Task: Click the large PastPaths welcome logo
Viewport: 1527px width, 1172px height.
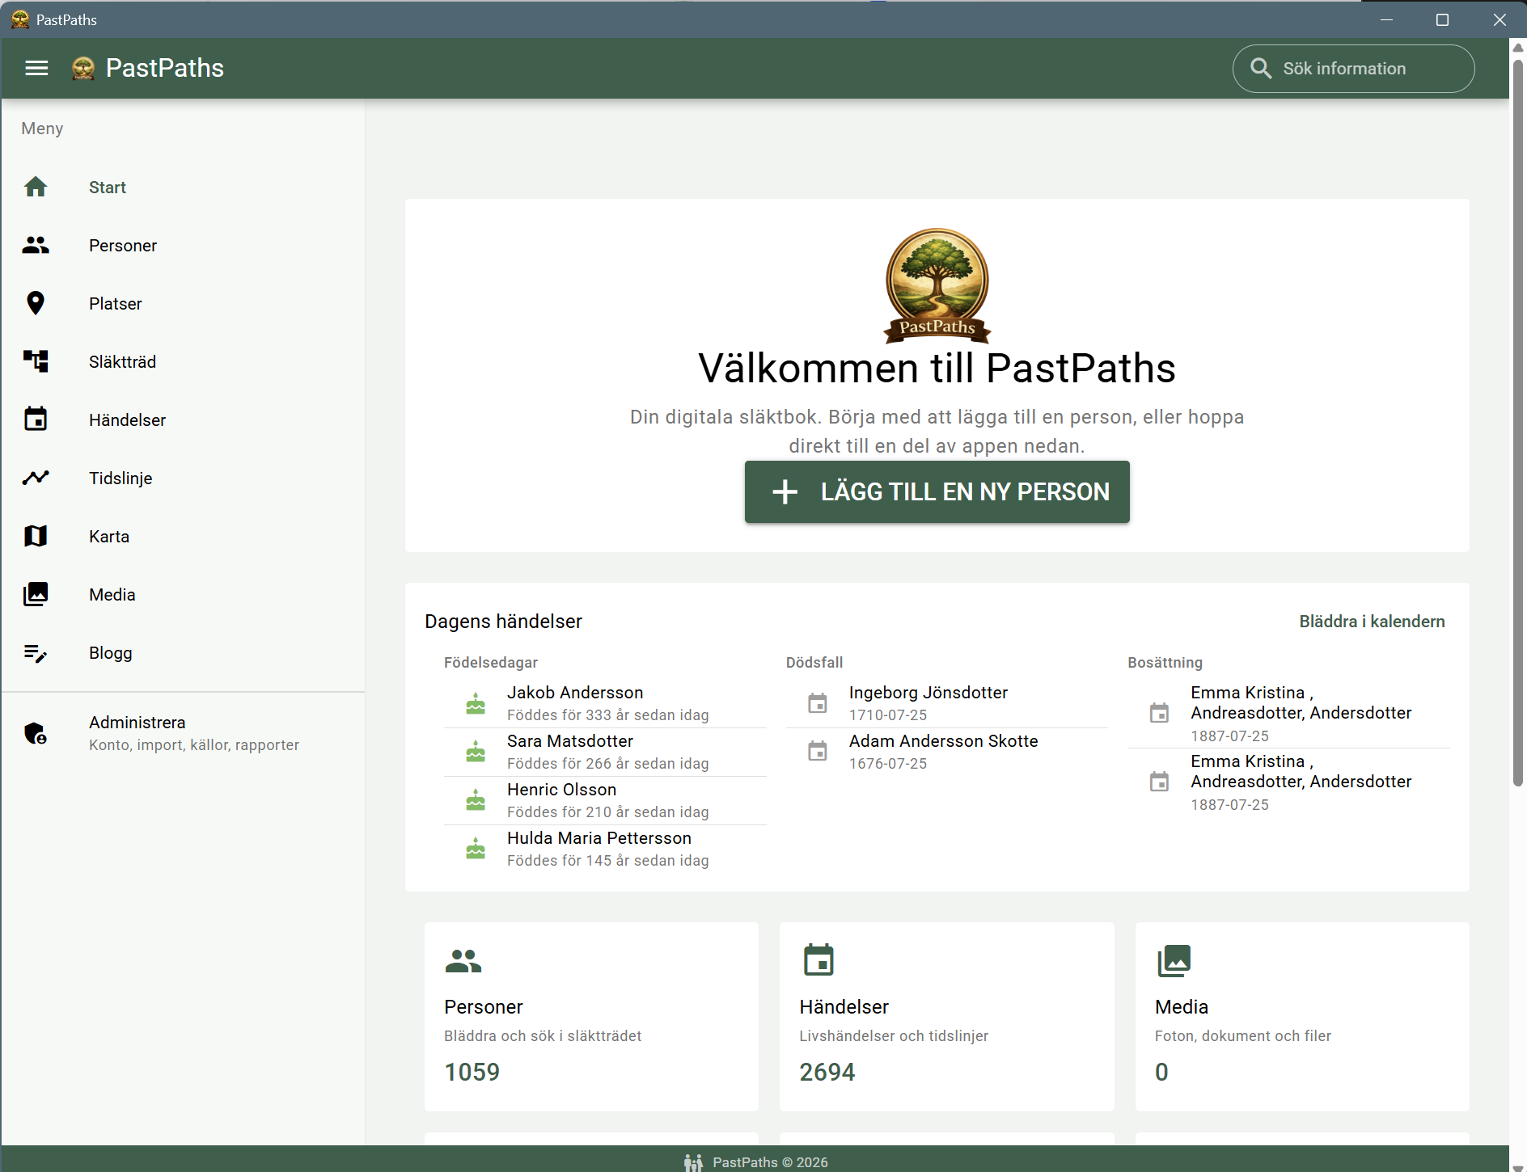Action: point(937,285)
